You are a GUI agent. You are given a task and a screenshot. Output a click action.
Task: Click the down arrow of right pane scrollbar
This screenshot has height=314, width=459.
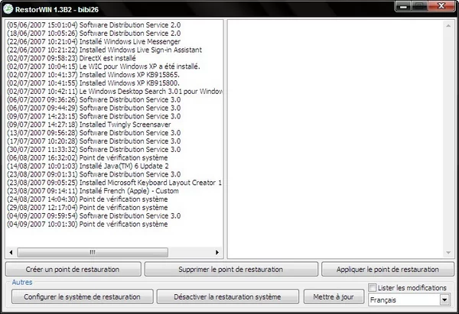tap(448, 253)
